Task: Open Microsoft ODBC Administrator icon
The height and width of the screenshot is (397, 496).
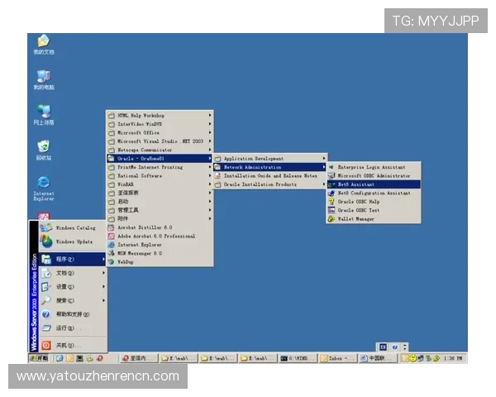Action: pyautogui.click(x=331, y=175)
